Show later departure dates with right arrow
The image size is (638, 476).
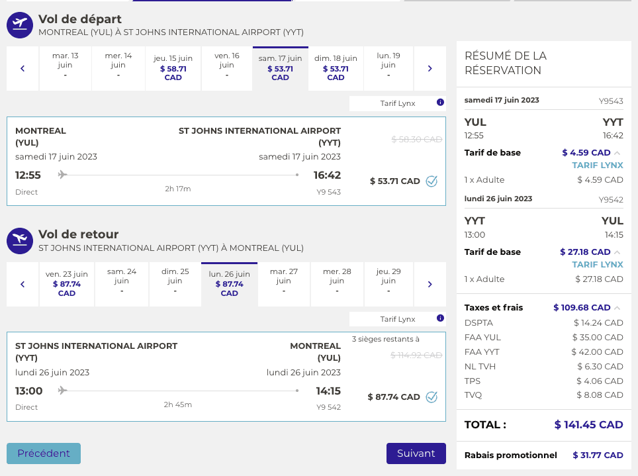point(430,68)
